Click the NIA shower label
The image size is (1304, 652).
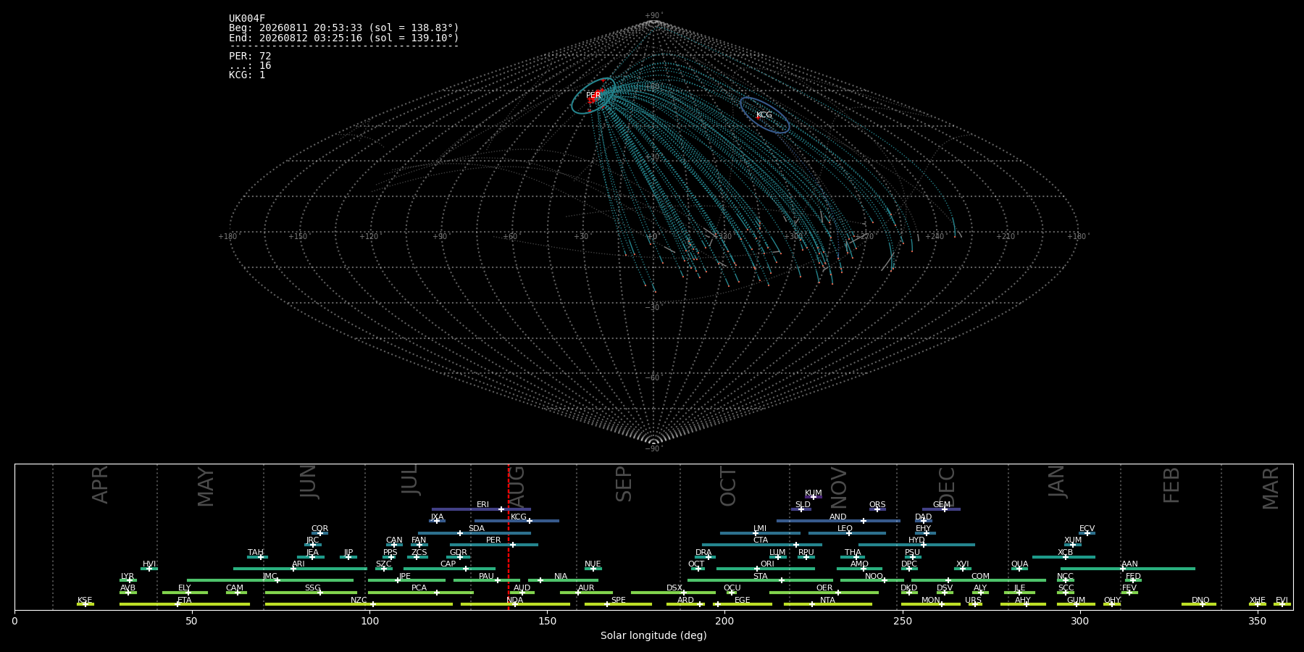click(x=561, y=577)
